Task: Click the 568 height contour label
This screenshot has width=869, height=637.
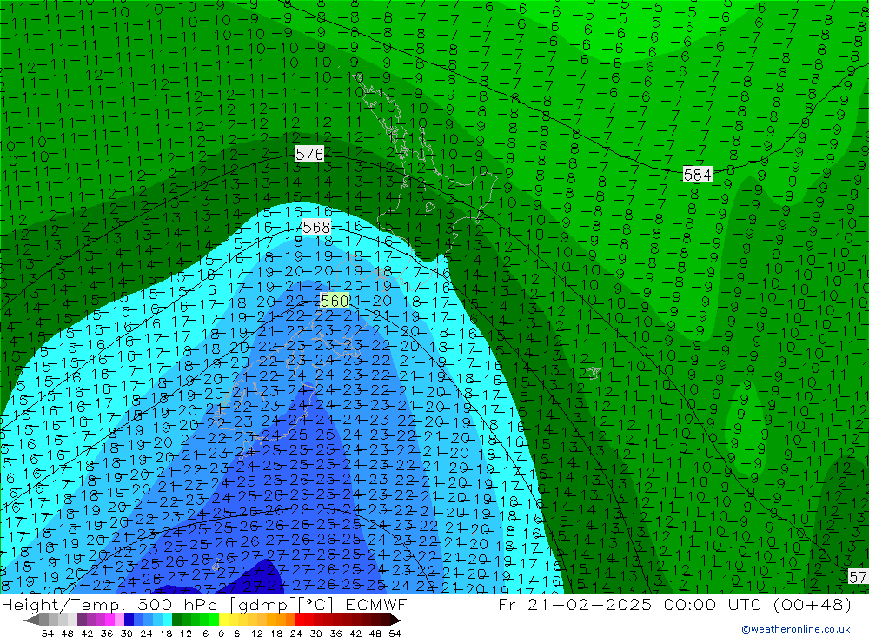Action: [316, 227]
